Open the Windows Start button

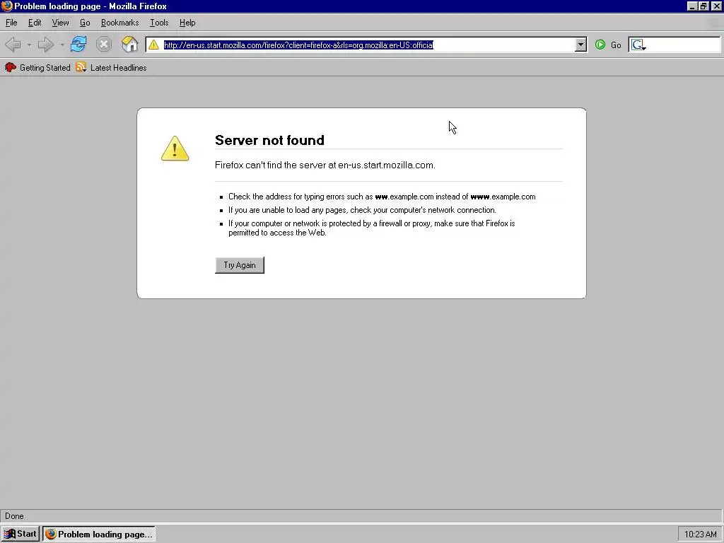click(x=21, y=535)
